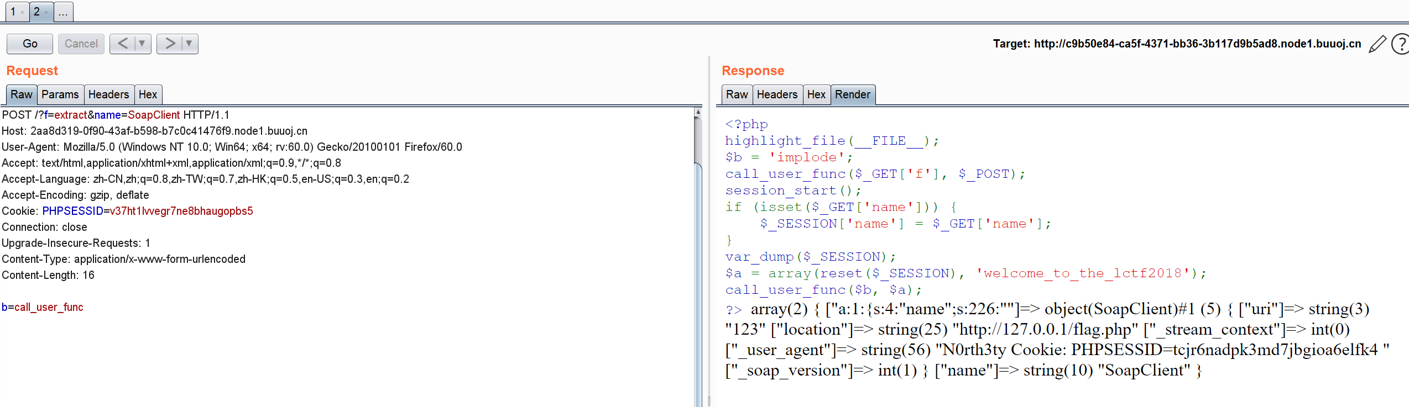The image size is (1409, 407).
Task: Click the PHPSESSID cookie value
Action: coord(181,211)
